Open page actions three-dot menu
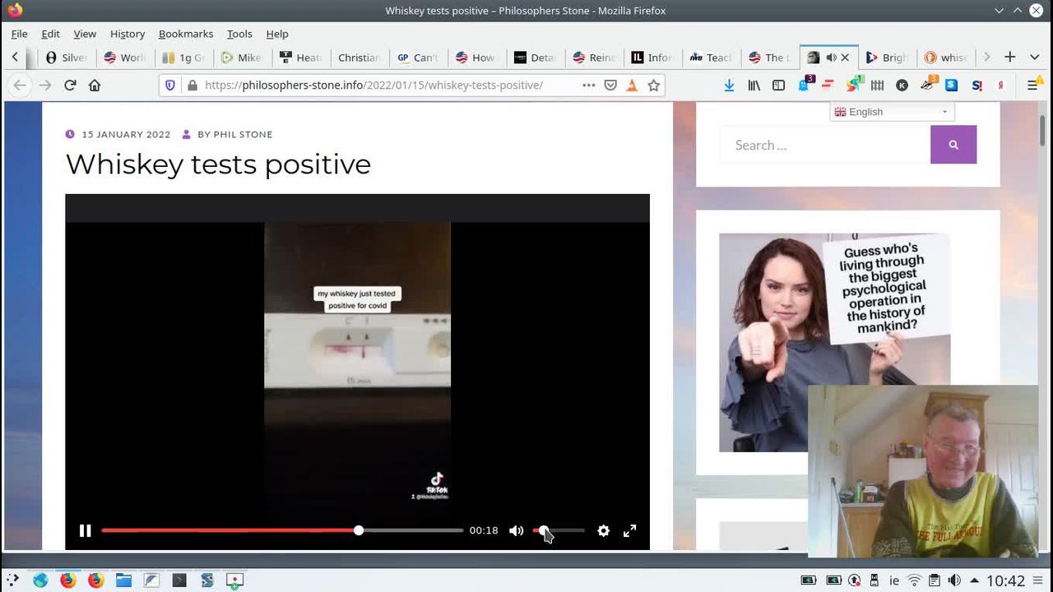 588,86
